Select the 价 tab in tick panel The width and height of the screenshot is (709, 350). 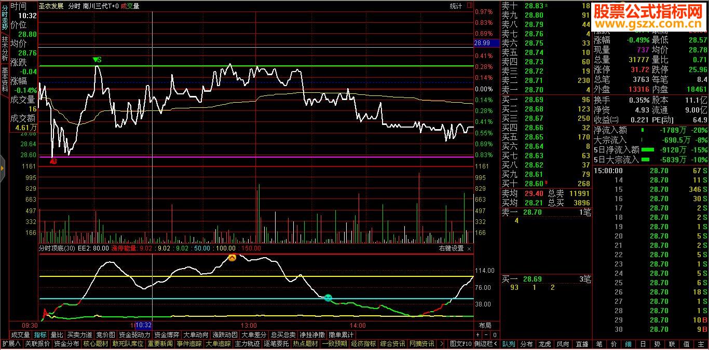[x=613, y=344]
